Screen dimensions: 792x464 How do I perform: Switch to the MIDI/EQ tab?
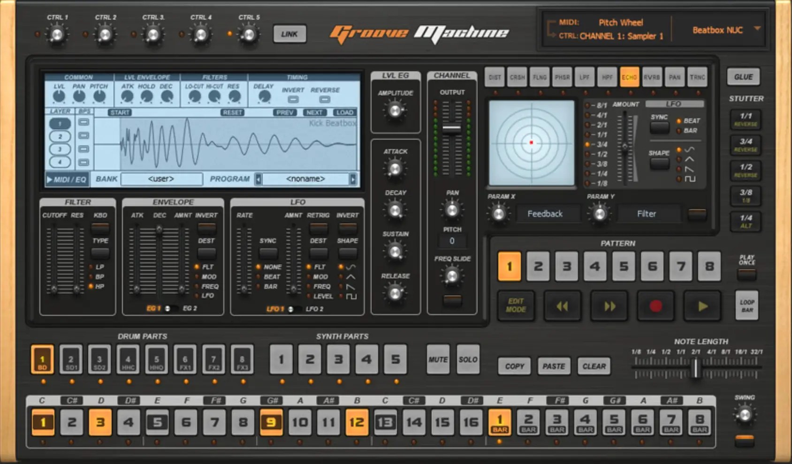[67, 180]
